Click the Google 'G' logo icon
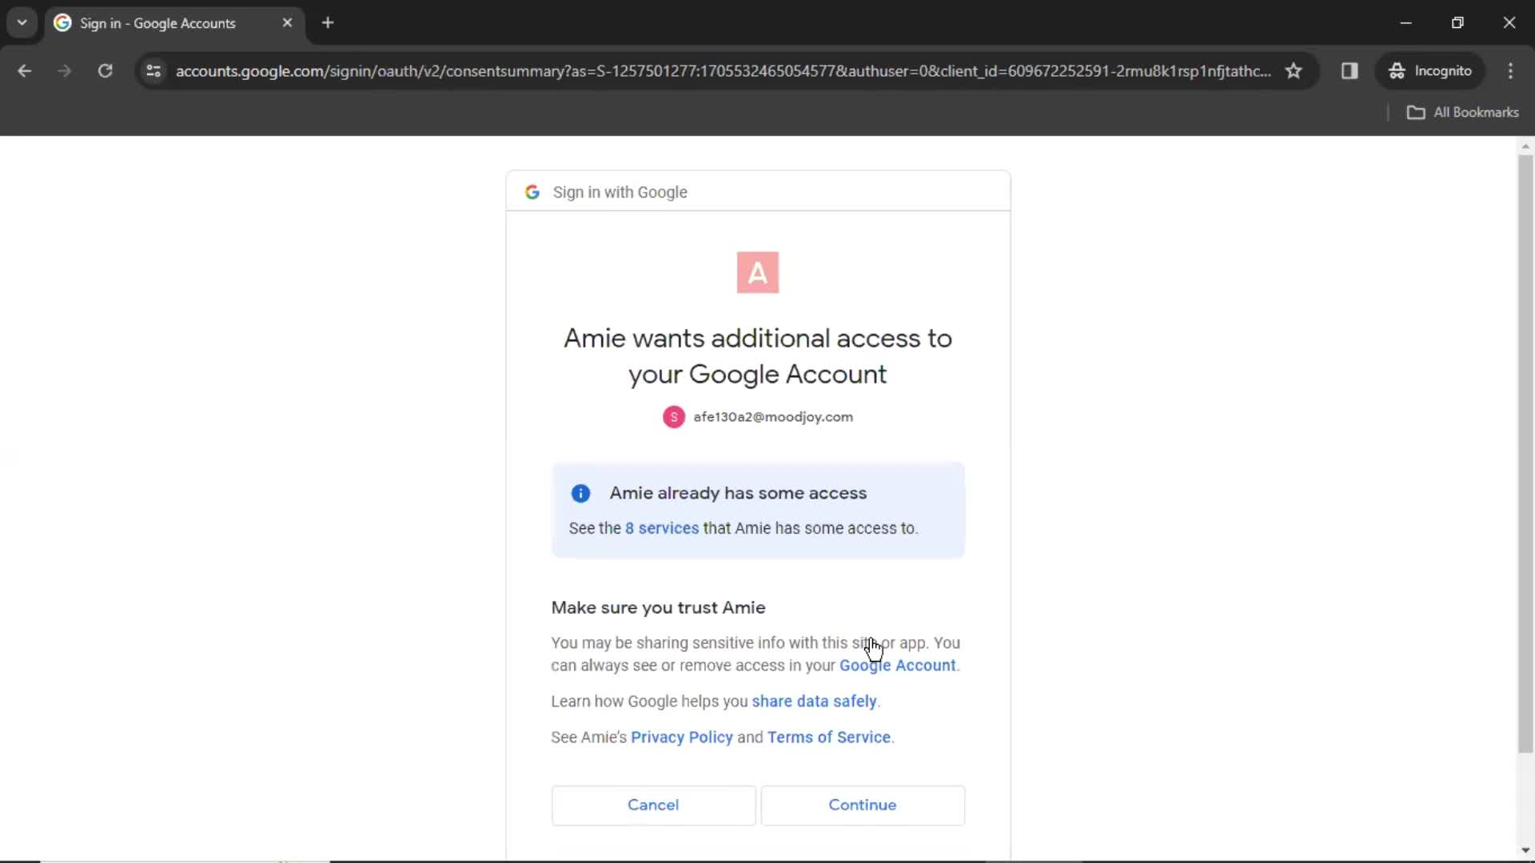The height and width of the screenshot is (863, 1535). tap(532, 192)
